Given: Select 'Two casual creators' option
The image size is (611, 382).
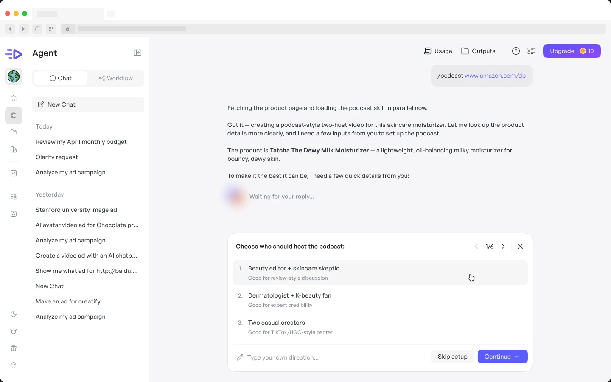Looking at the screenshot, I should [x=380, y=327].
